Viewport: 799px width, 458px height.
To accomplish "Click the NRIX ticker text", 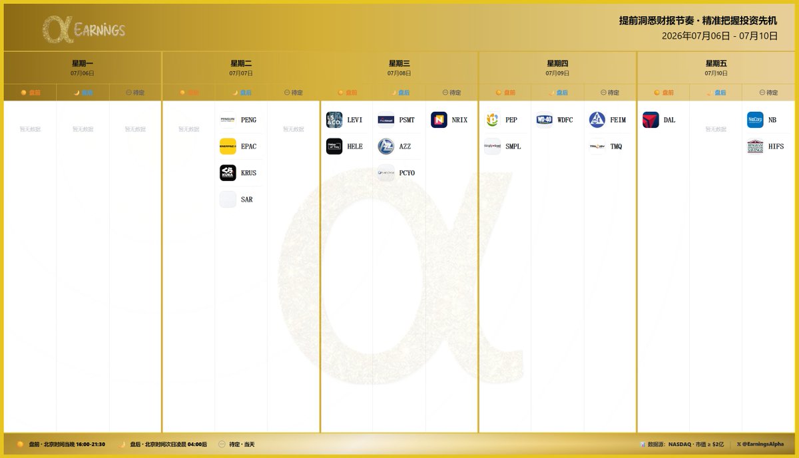I will click(459, 120).
